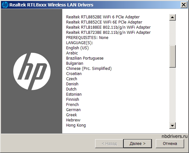Click the large HP logo image
This screenshot has width=189, height=153.
coord(32,72)
